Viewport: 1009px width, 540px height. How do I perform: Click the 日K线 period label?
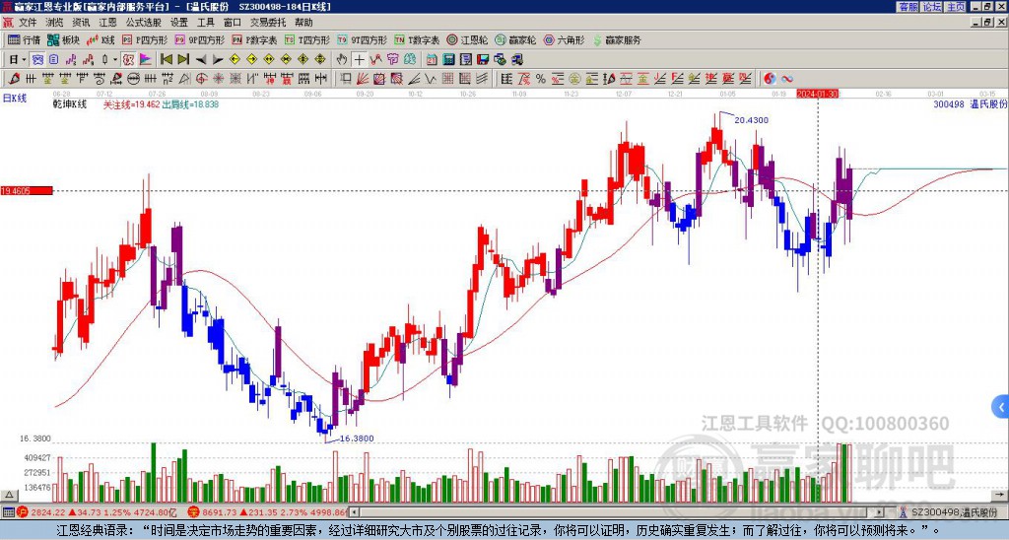pyautogui.click(x=15, y=99)
